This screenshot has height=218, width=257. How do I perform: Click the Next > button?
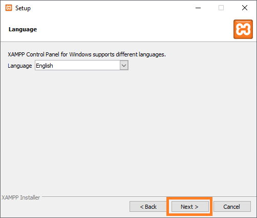pos(190,207)
